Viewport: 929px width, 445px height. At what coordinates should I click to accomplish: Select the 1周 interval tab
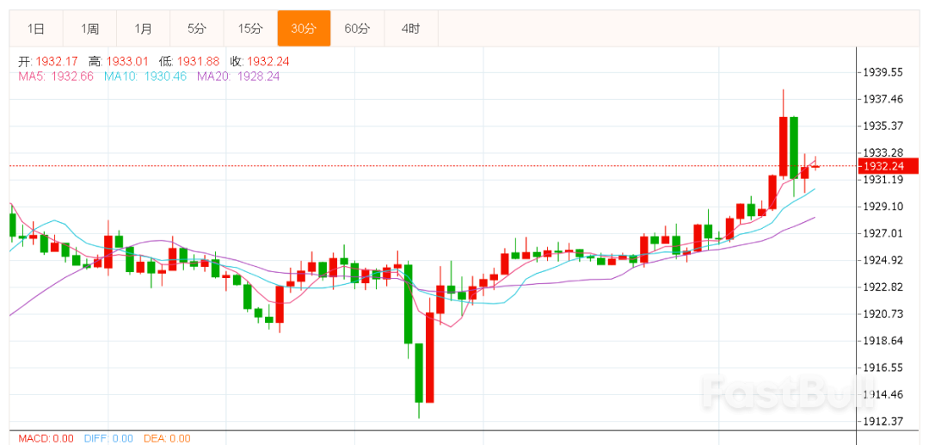(x=90, y=28)
